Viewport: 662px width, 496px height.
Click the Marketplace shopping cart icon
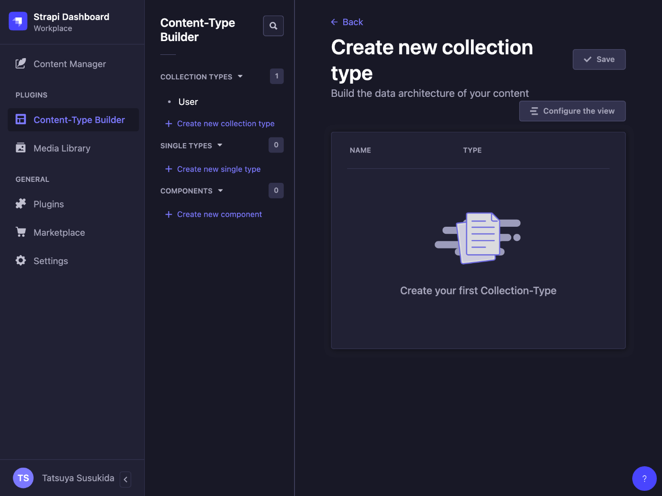[21, 232]
